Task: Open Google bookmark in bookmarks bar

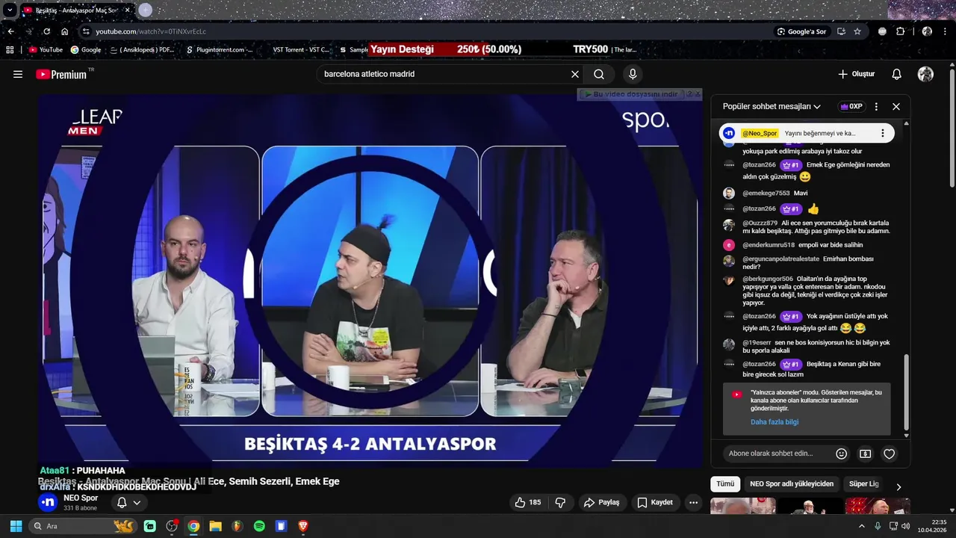Action: (x=86, y=50)
